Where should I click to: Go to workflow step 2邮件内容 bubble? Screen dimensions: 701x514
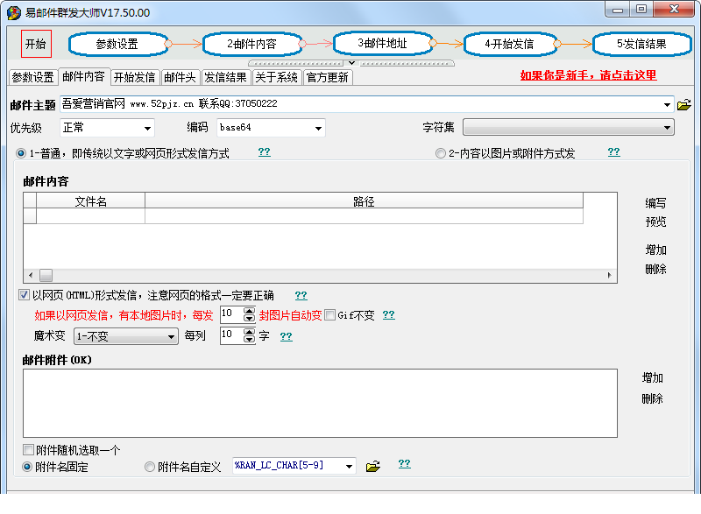point(251,44)
